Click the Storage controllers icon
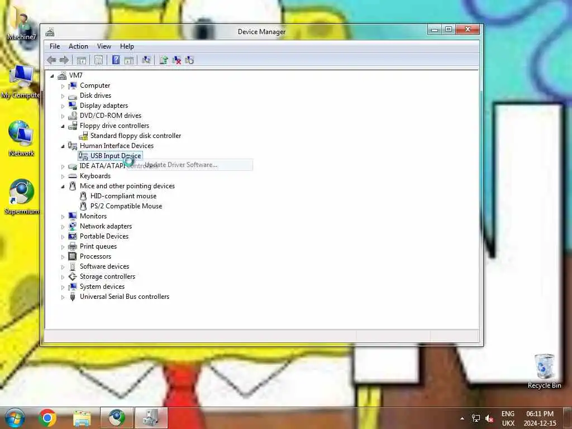Viewport: 572px width, 429px height. pos(73,277)
